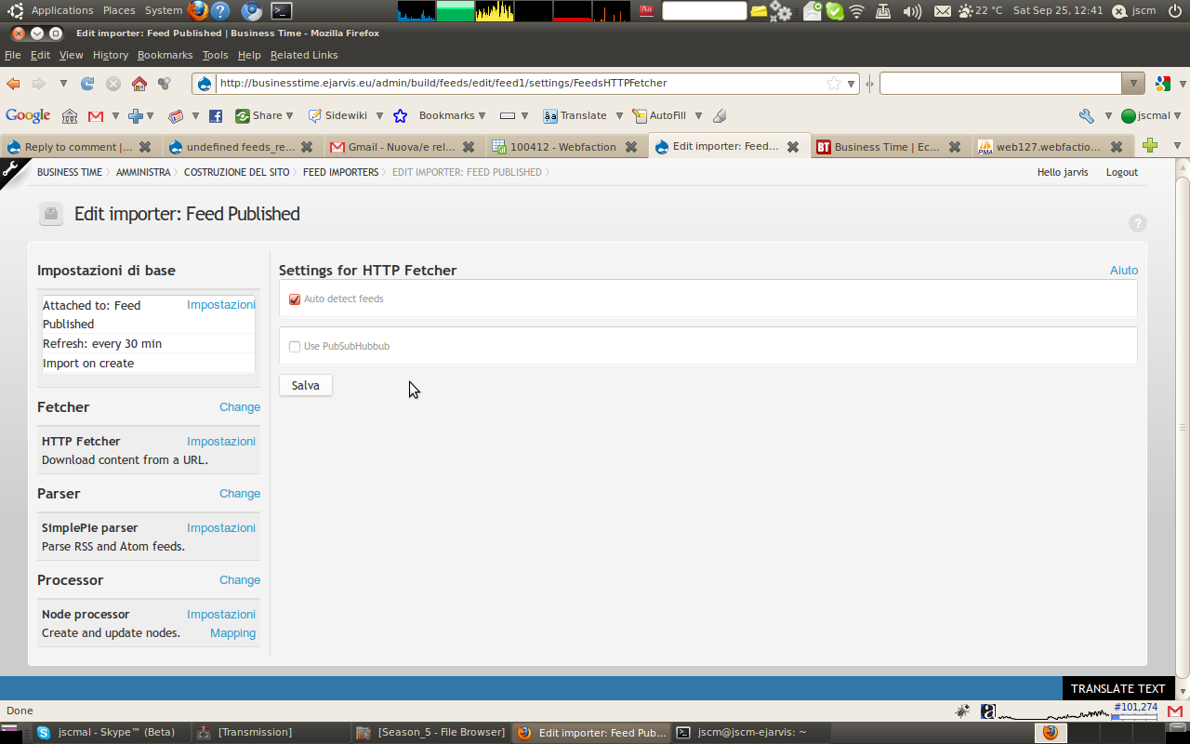Uncheck the Auto detect feeds checkbox
Viewport: 1190px width, 744px height.
(295, 299)
